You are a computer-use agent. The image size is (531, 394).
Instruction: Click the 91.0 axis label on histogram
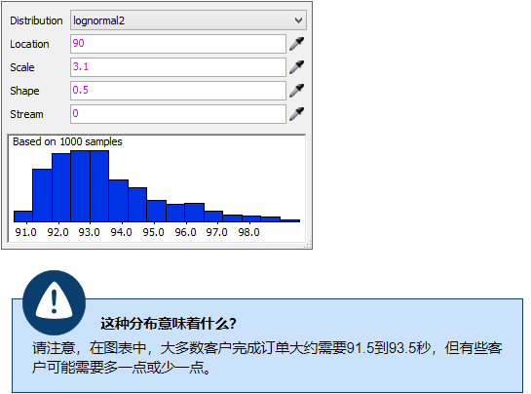click(x=25, y=233)
